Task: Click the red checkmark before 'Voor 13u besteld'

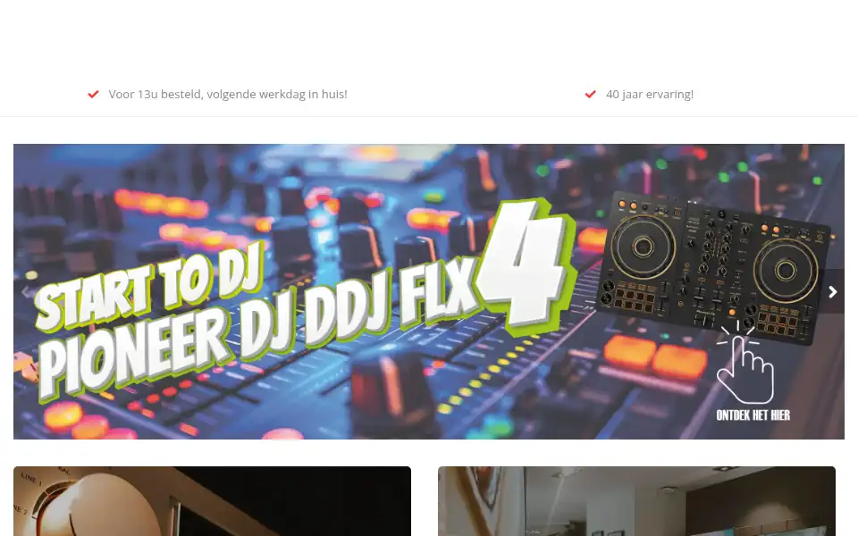Action: tap(94, 94)
